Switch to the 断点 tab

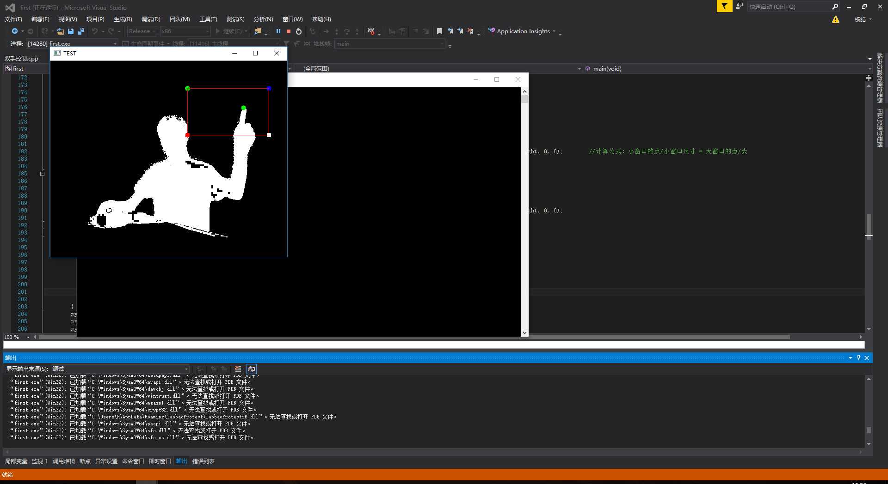pos(85,461)
